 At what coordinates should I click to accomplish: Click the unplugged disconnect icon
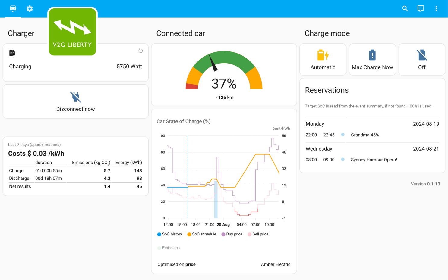coord(75,97)
